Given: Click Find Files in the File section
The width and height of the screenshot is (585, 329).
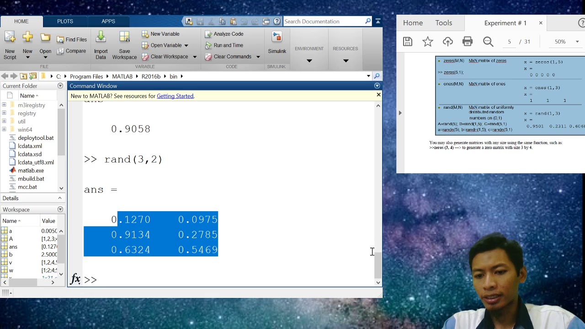Looking at the screenshot, I should click(72, 40).
